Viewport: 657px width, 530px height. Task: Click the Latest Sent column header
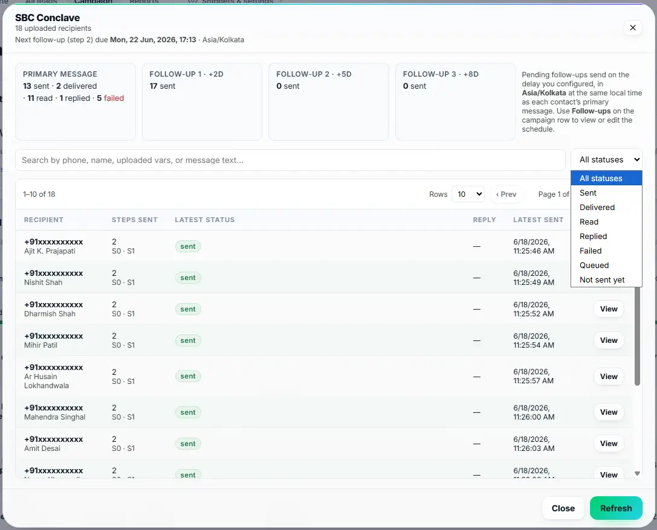(538, 220)
